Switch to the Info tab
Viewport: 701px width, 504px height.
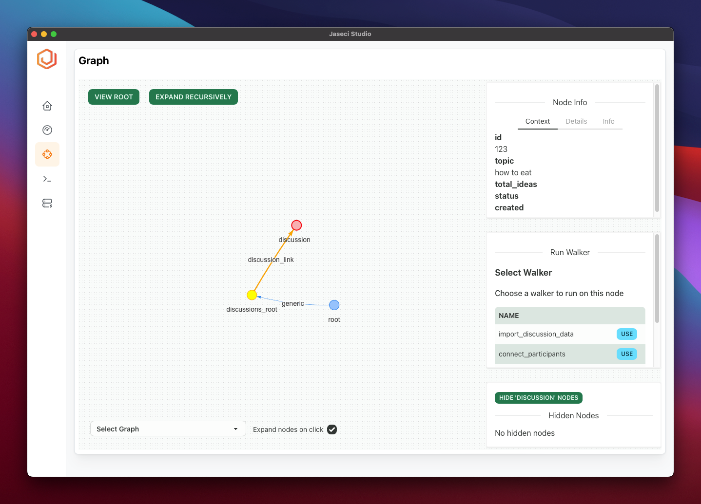(x=608, y=121)
